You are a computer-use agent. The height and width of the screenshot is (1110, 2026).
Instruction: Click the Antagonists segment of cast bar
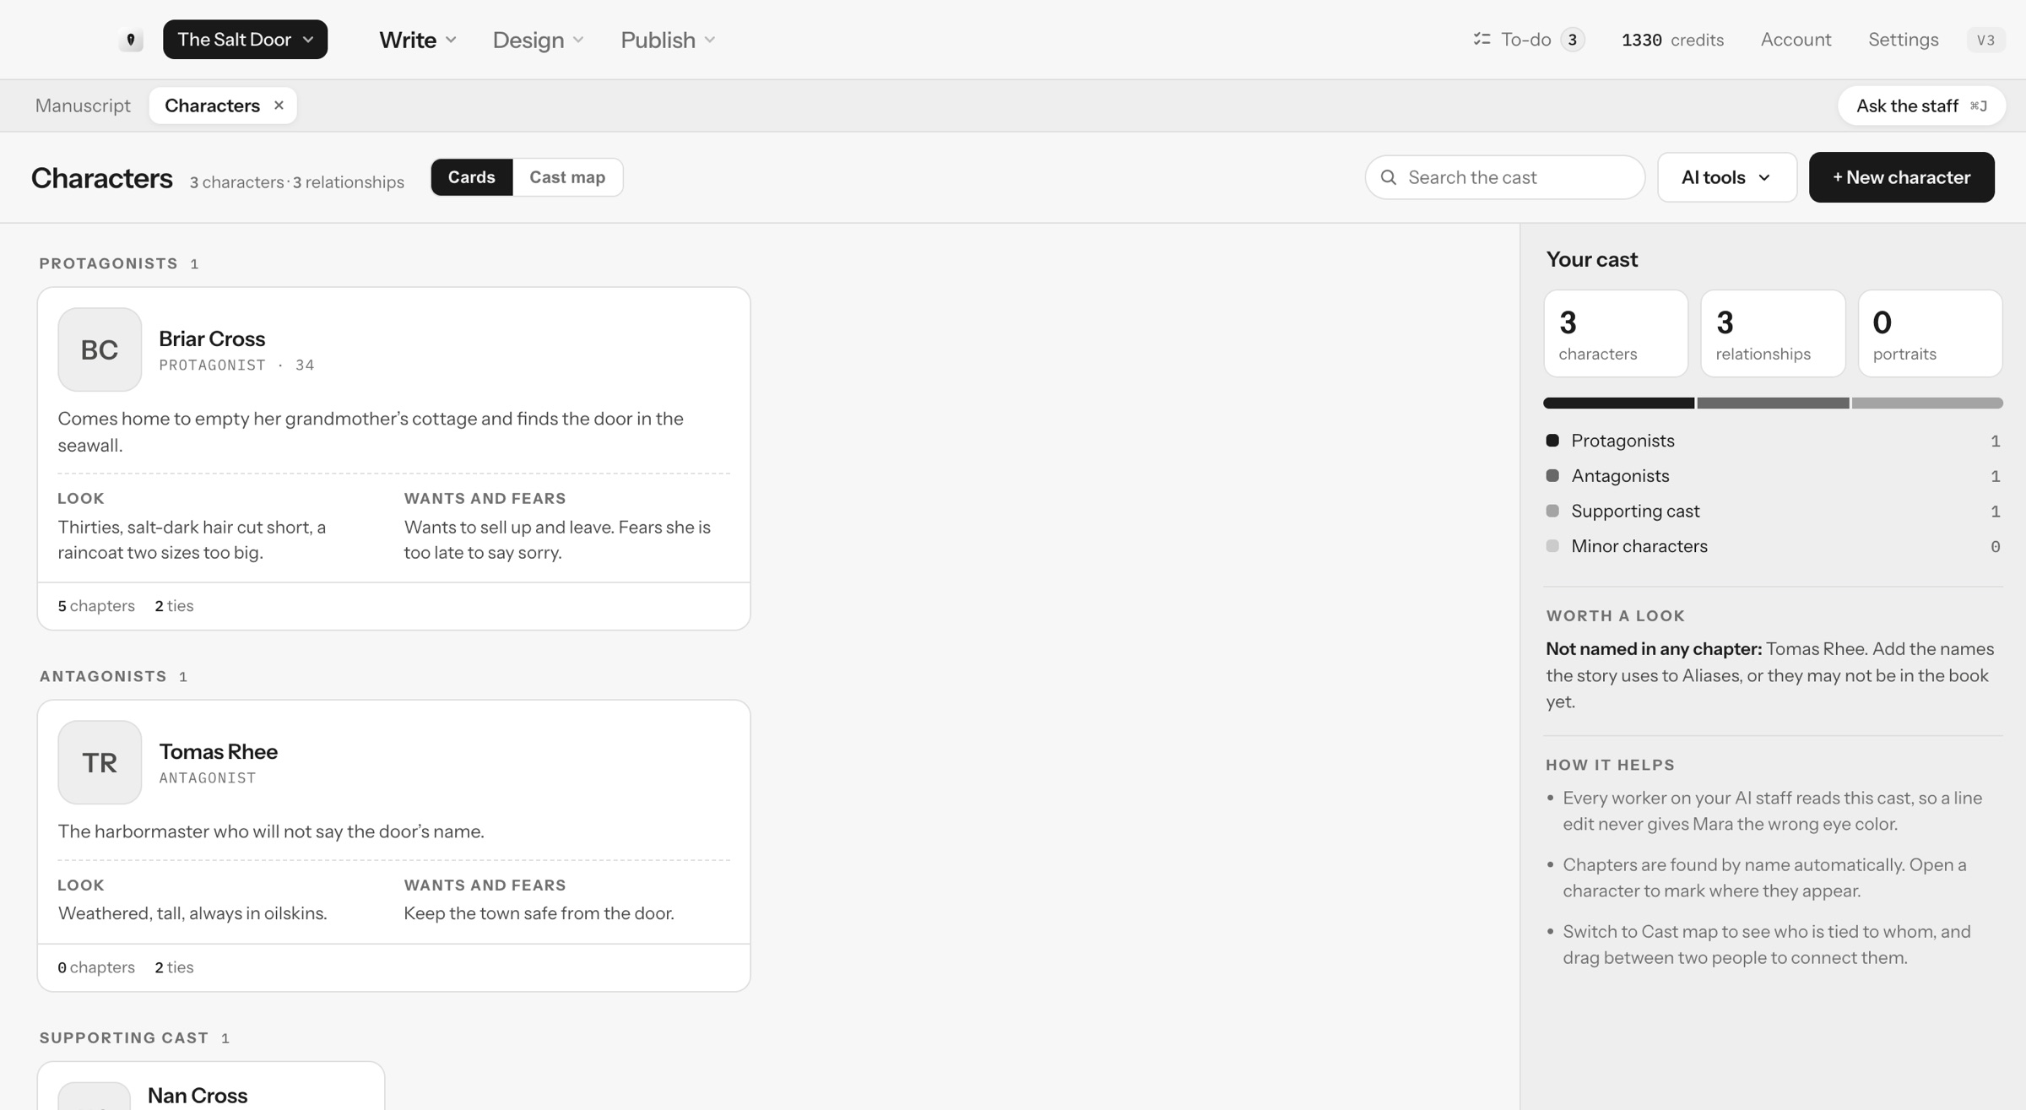tap(1773, 403)
